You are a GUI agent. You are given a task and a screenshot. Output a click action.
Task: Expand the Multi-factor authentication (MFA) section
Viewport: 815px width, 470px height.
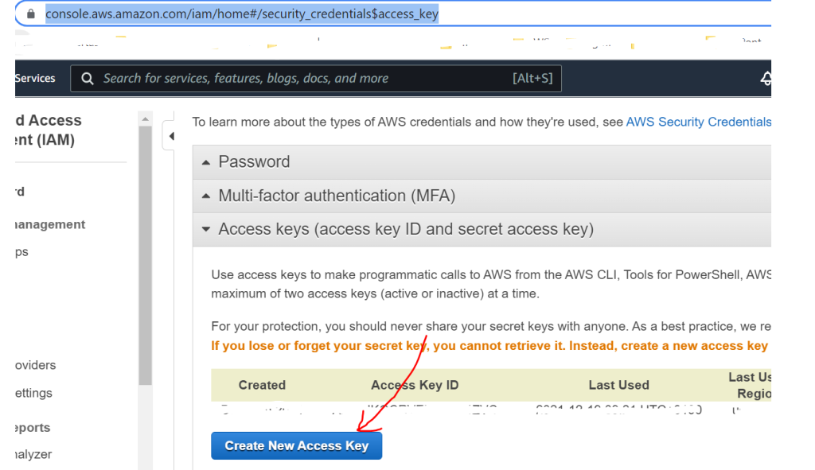click(x=337, y=196)
